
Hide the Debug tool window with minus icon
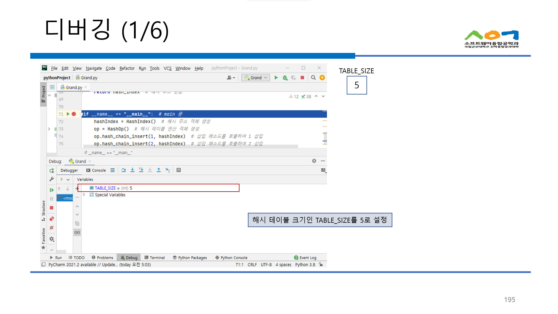click(323, 161)
